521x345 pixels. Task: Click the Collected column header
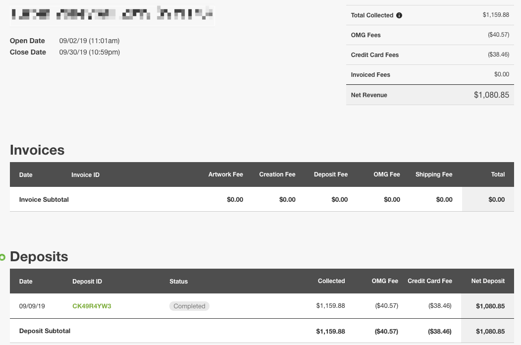click(x=331, y=281)
